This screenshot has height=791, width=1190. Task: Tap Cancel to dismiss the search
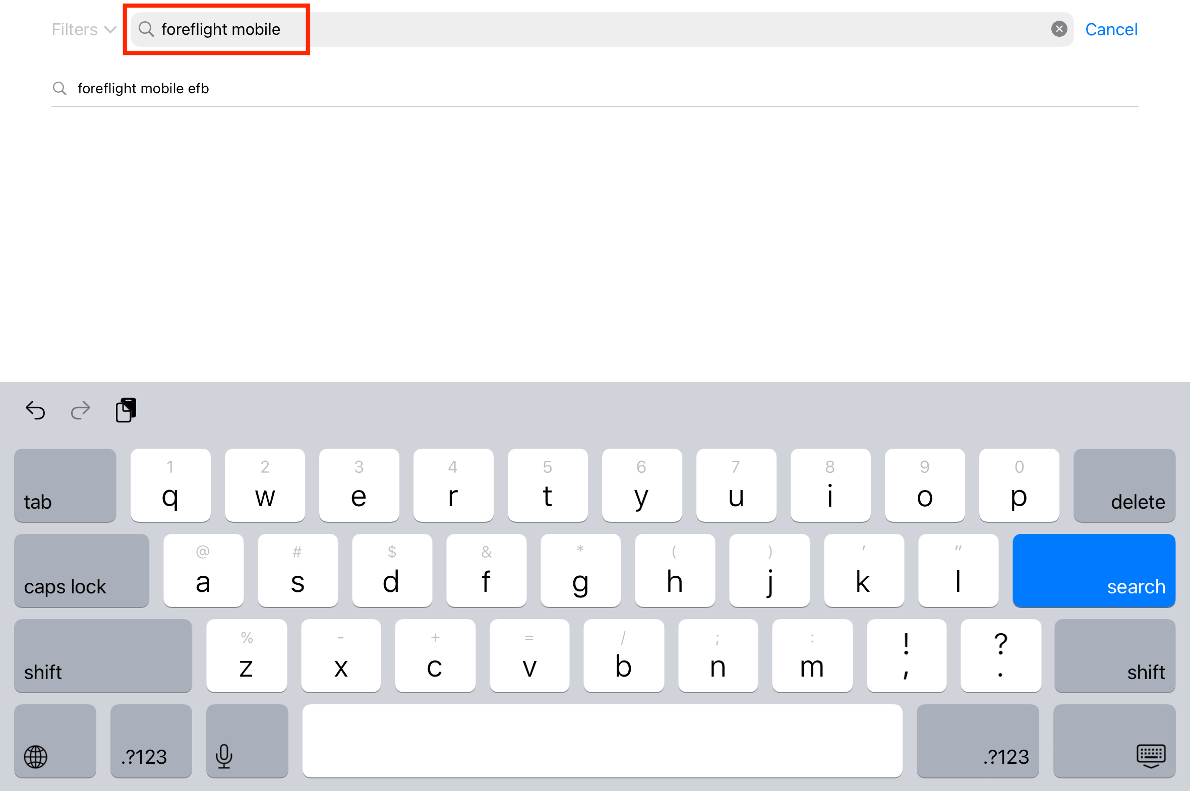(1111, 30)
